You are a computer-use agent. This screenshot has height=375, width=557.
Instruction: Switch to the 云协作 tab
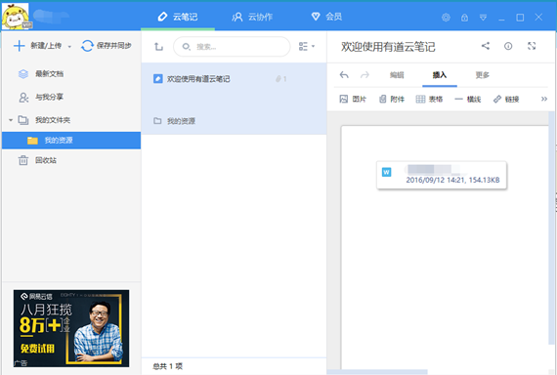[x=252, y=17]
